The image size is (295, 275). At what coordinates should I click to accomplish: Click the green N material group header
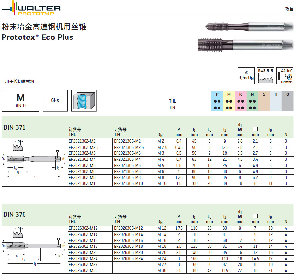[x=252, y=94]
